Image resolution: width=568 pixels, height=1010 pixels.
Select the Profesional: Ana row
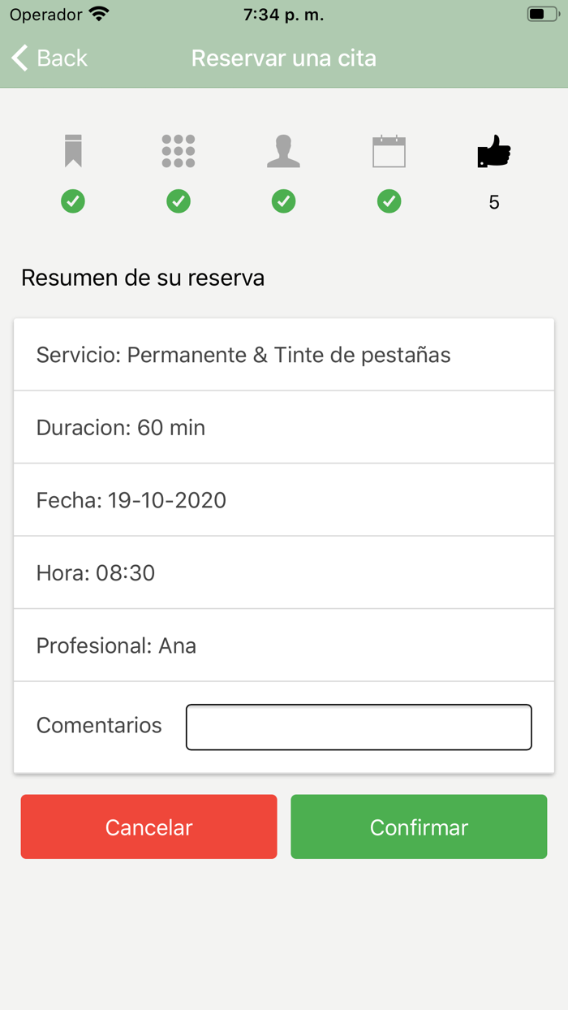pyautogui.click(x=284, y=645)
